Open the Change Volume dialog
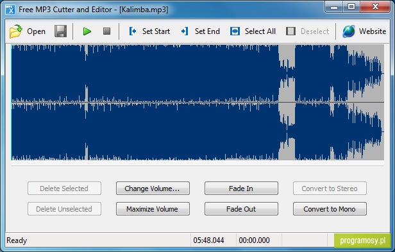Viewport: 395px width, 252px height. (153, 189)
